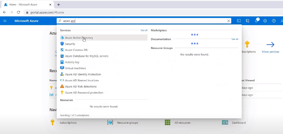Click the Microsoft Azure header title
Image resolution: width=283 pixels, height=134 pixels.
[26, 21]
